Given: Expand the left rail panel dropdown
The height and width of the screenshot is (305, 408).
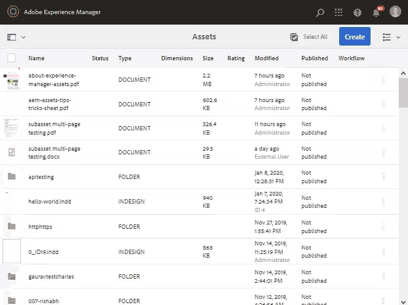Looking at the screenshot, I should tap(17, 37).
